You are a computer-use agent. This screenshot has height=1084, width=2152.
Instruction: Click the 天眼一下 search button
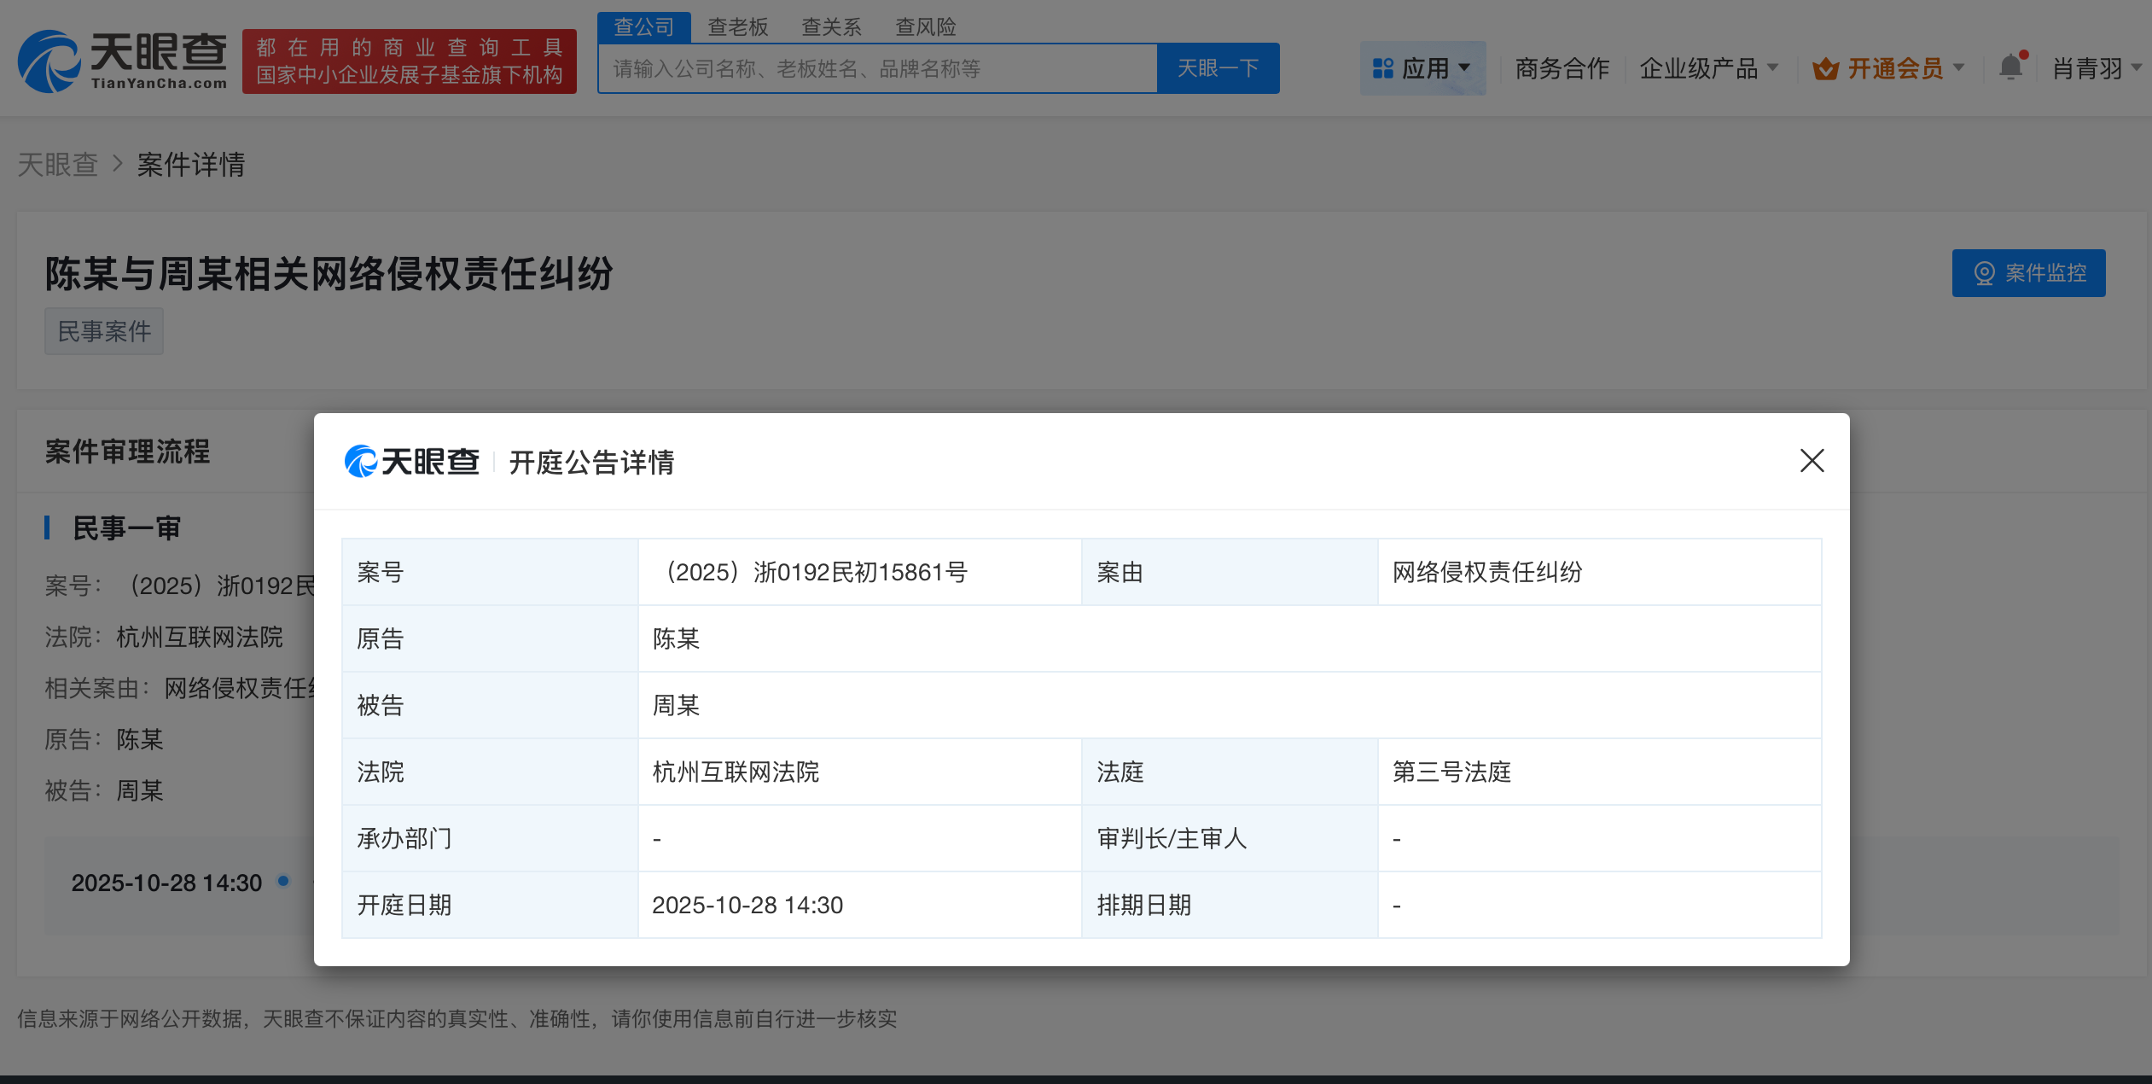pos(1218,67)
